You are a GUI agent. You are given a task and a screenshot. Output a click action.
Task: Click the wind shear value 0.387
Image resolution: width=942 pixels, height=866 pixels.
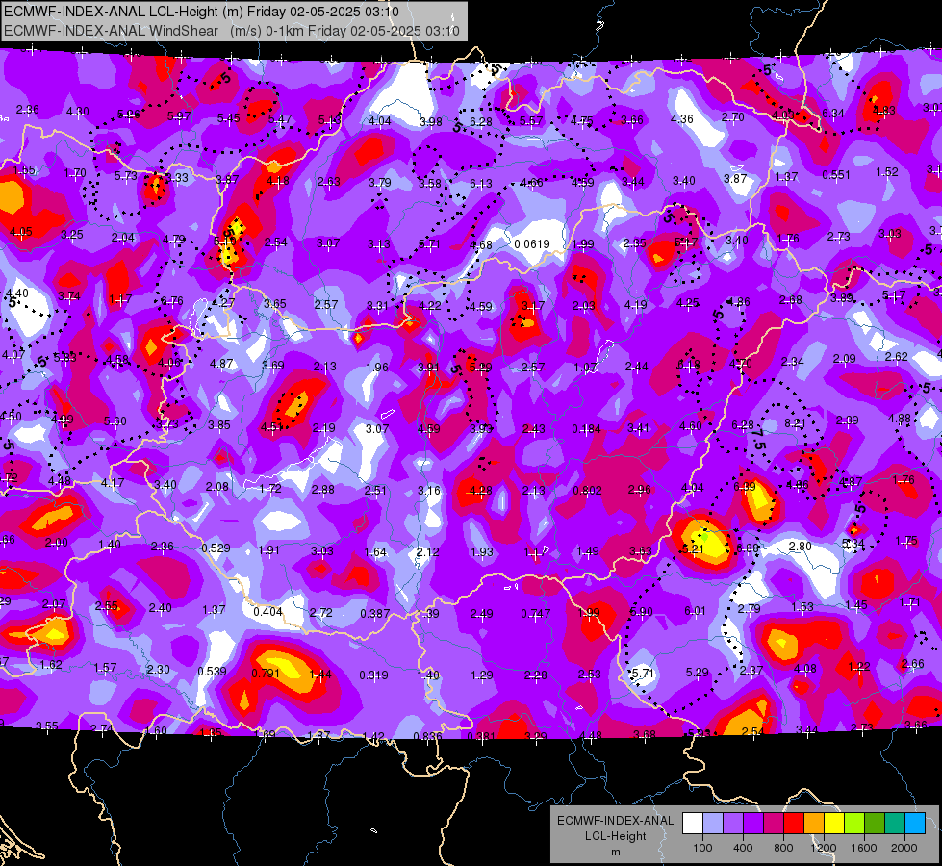coord(375,614)
